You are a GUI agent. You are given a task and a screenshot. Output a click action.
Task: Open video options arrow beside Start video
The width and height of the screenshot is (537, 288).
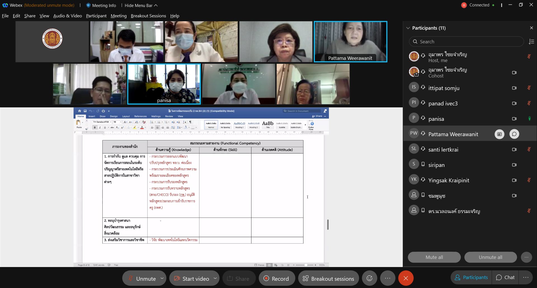click(x=215, y=278)
